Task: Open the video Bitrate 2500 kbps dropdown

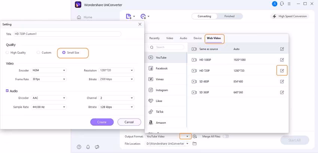Action: click(x=116, y=79)
